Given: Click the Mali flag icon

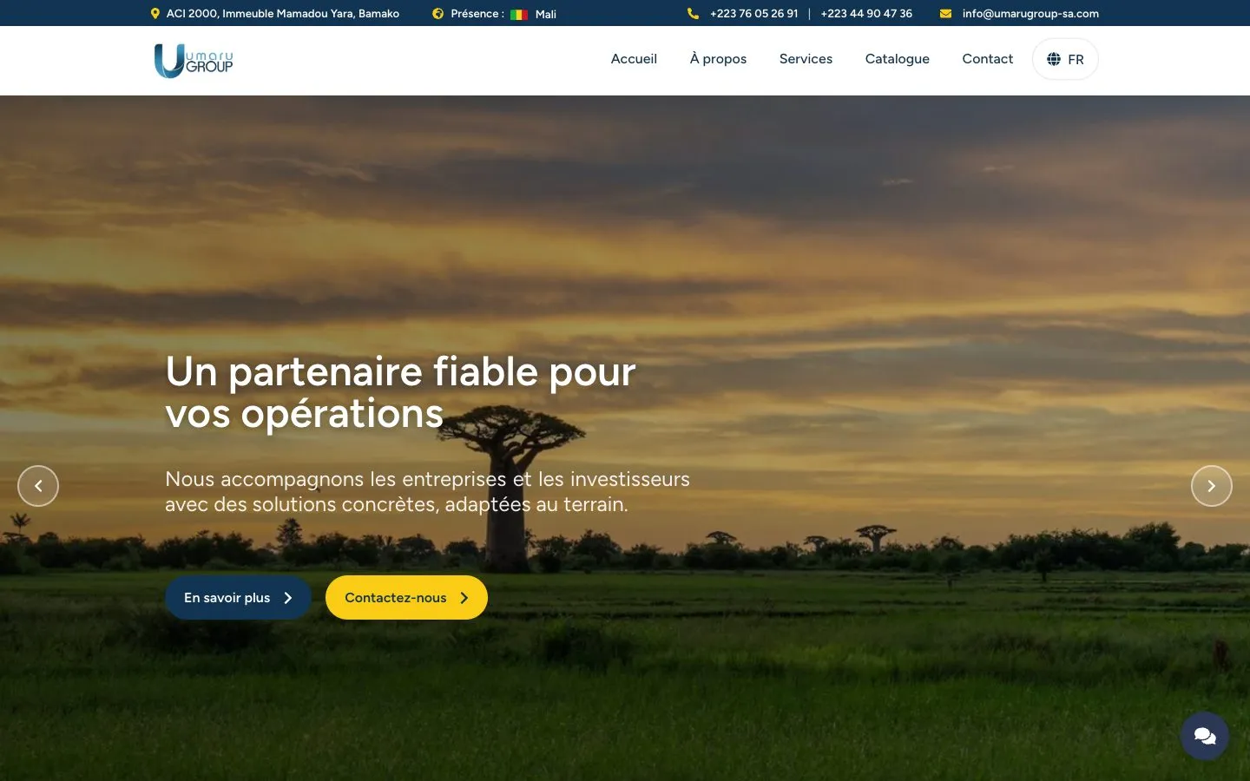Looking at the screenshot, I should pos(519,15).
